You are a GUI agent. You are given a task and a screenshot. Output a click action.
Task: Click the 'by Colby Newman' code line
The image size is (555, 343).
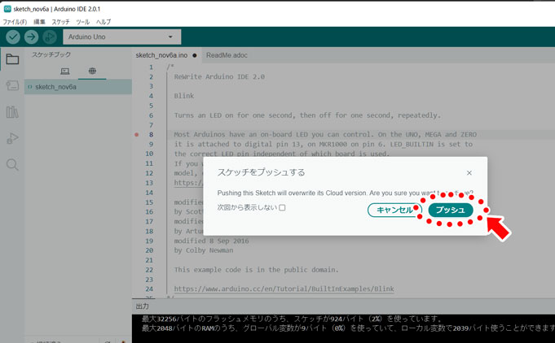point(204,250)
